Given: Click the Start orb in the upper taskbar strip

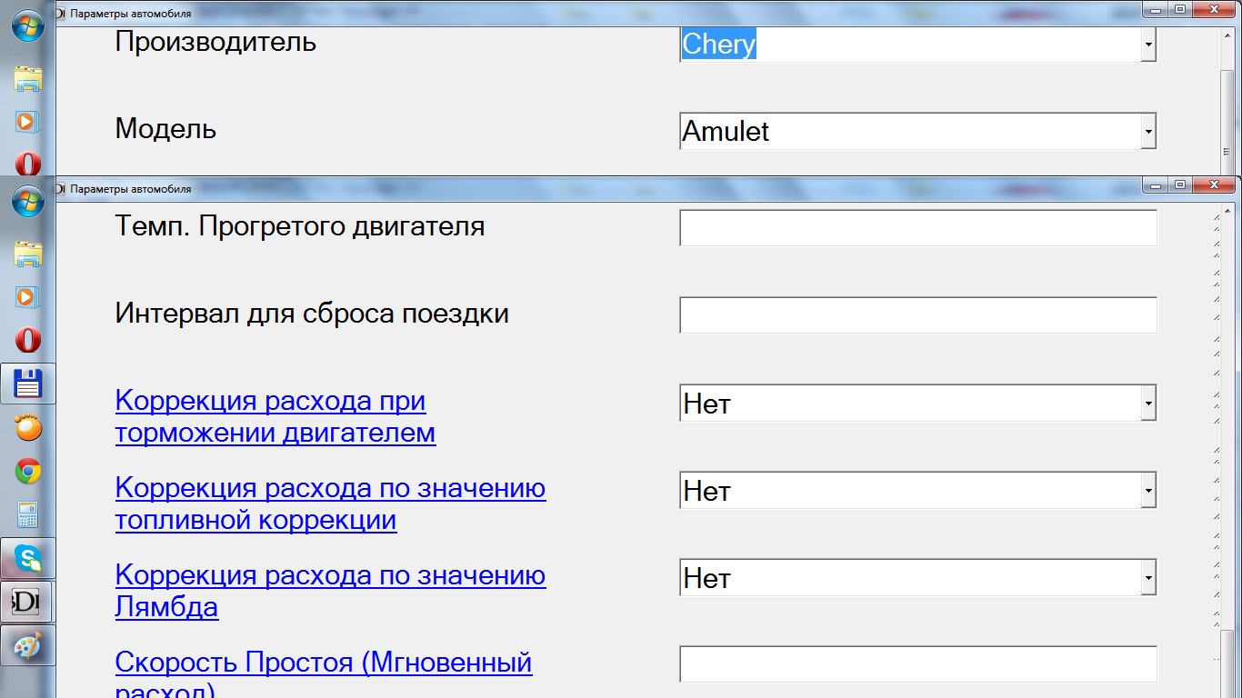Looking at the screenshot, I should pyautogui.click(x=27, y=25).
